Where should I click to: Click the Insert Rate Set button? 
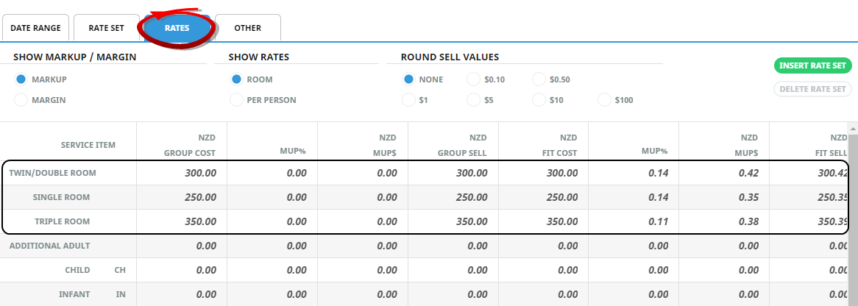[x=812, y=65]
